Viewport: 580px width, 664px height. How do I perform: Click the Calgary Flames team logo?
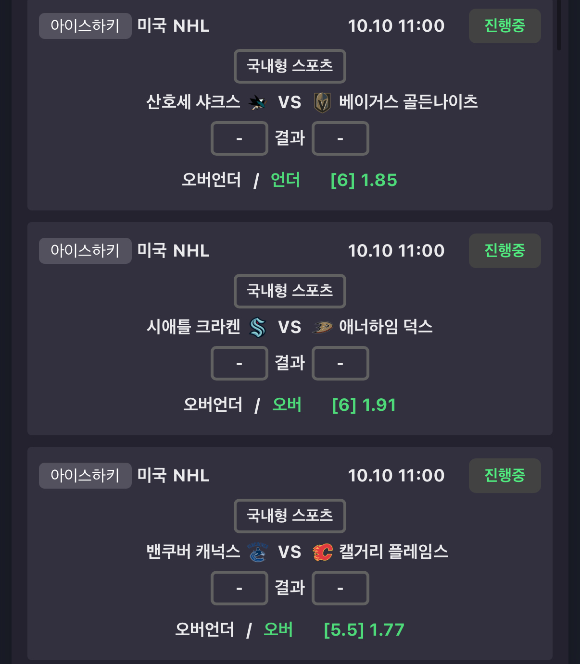pos(322,552)
